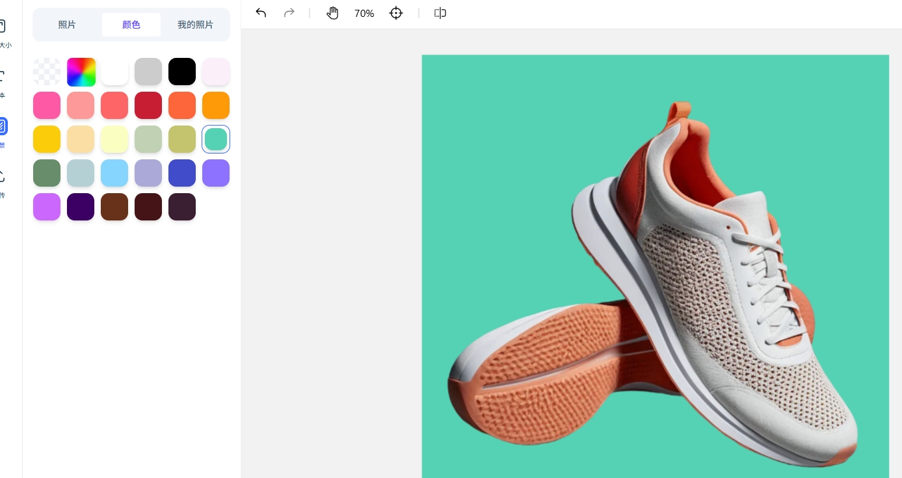
Task: Switch to the 我的照片 tab
Action: pos(195,25)
